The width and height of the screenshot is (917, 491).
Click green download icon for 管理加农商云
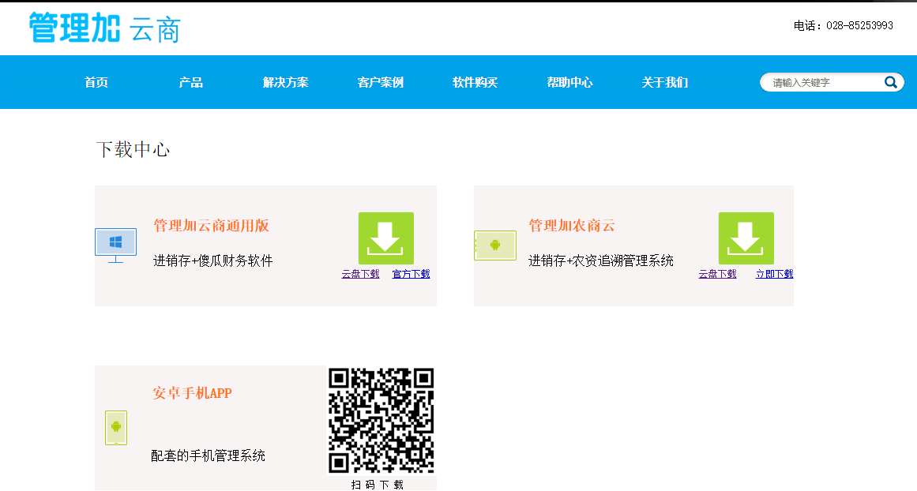pyautogui.click(x=746, y=238)
